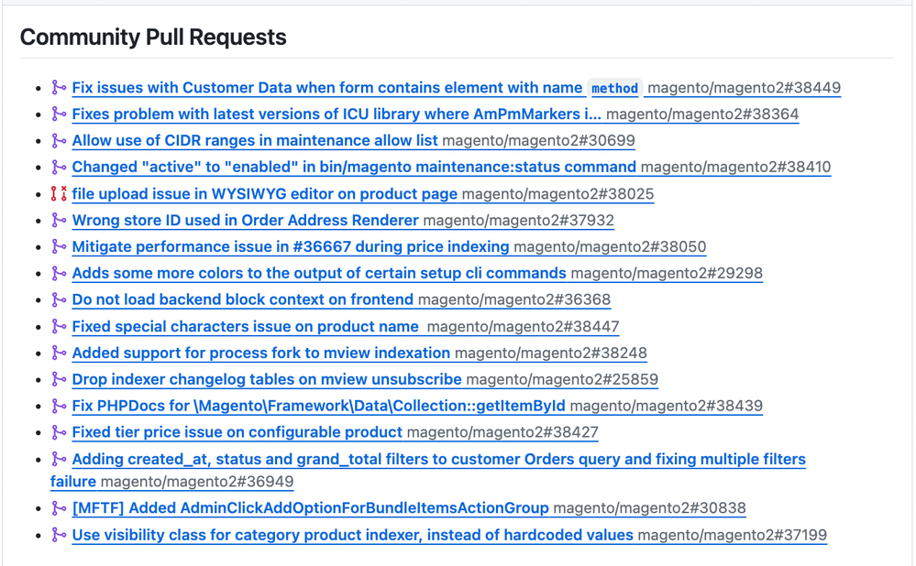916x566 pixels.
Task: Open 'Do not load backend block context' PR
Action: 243,300
